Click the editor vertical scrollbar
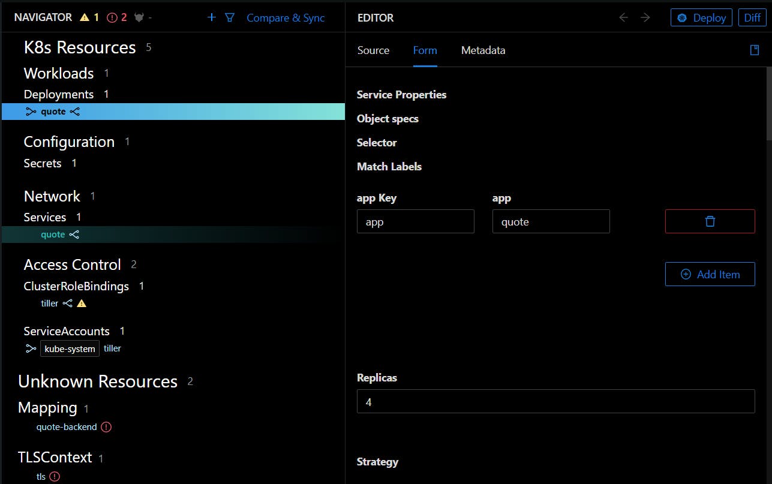The height and width of the screenshot is (484, 772). coord(768,104)
